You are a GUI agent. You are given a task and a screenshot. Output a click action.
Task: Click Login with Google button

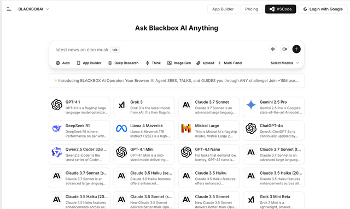[x=323, y=9]
